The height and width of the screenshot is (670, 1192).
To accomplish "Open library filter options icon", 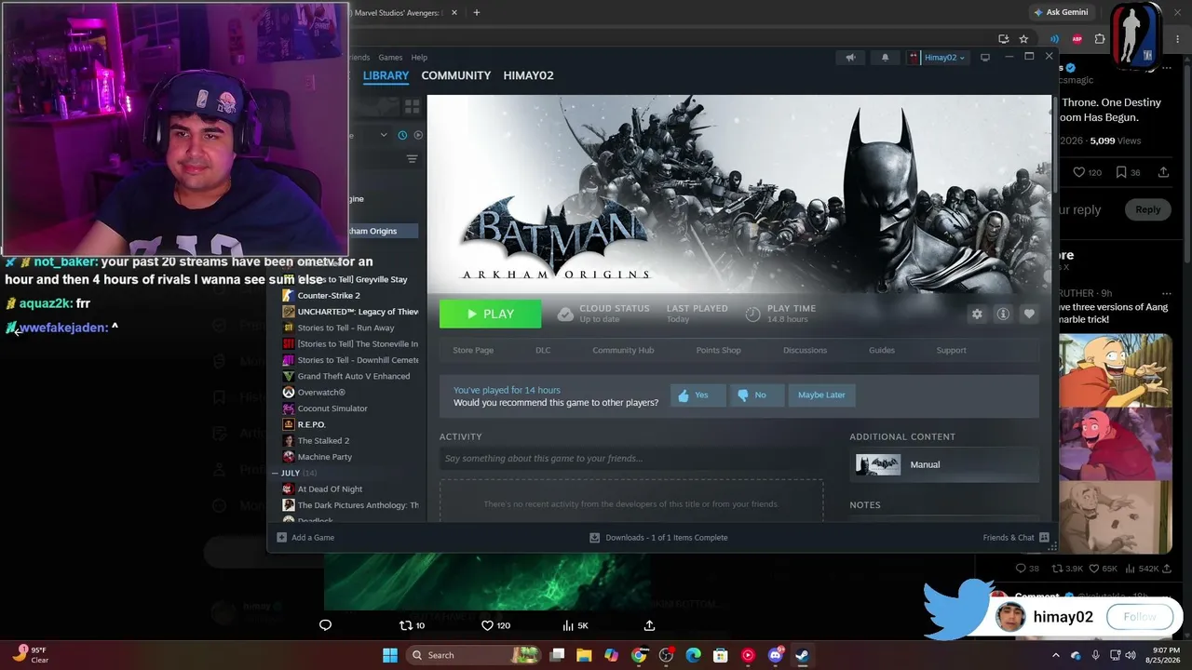I will tap(412, 159).
